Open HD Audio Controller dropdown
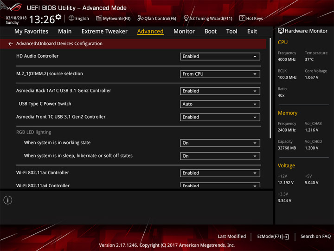 pos(220,56)
